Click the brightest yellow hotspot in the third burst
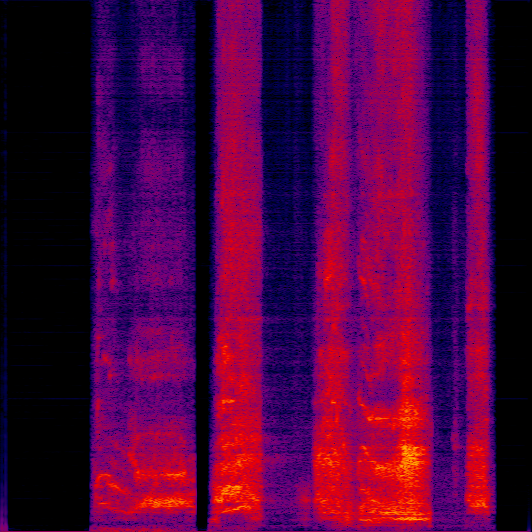This screenshot has width=532, height=532. coord(411,455)
